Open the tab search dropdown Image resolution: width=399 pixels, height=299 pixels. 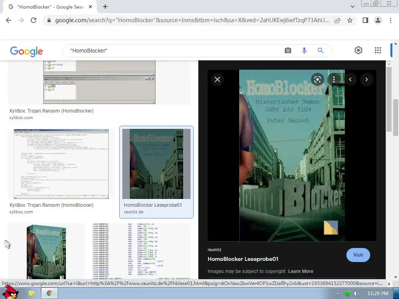point(352,7)
